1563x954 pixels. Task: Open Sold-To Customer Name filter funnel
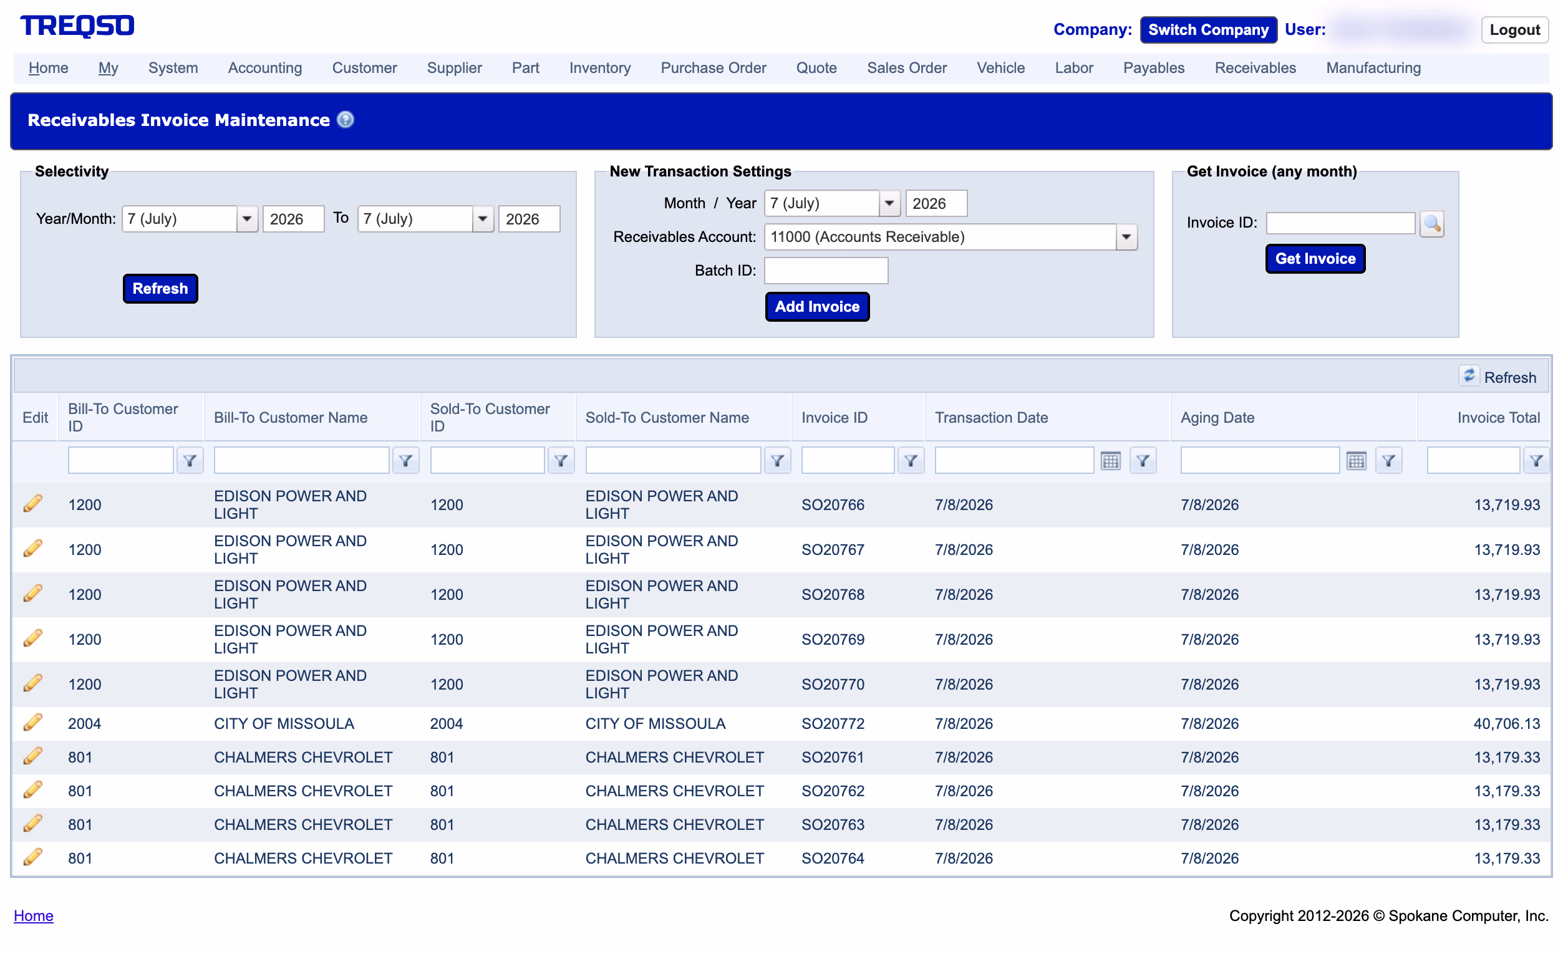[778, 461]
